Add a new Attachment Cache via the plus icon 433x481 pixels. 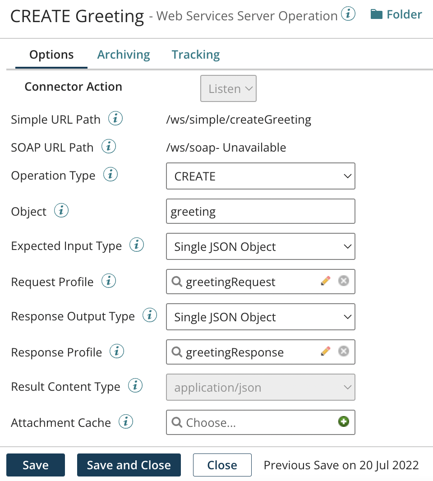[x=344, y=421]
